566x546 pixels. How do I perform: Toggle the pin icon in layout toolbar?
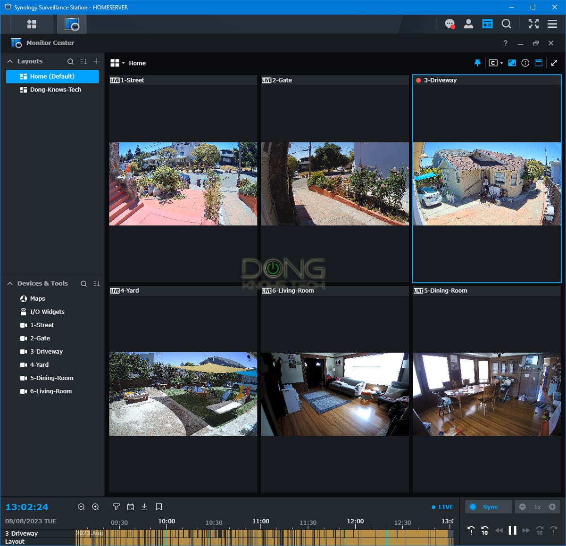click(477, 63)
